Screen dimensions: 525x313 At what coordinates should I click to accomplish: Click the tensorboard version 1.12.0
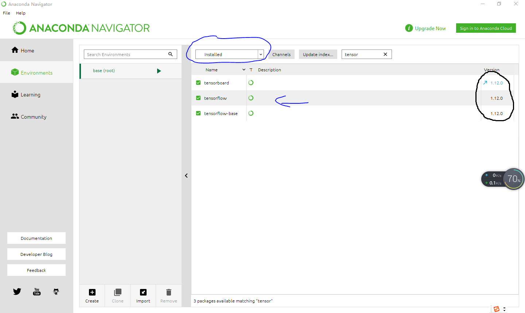(497, 83)
